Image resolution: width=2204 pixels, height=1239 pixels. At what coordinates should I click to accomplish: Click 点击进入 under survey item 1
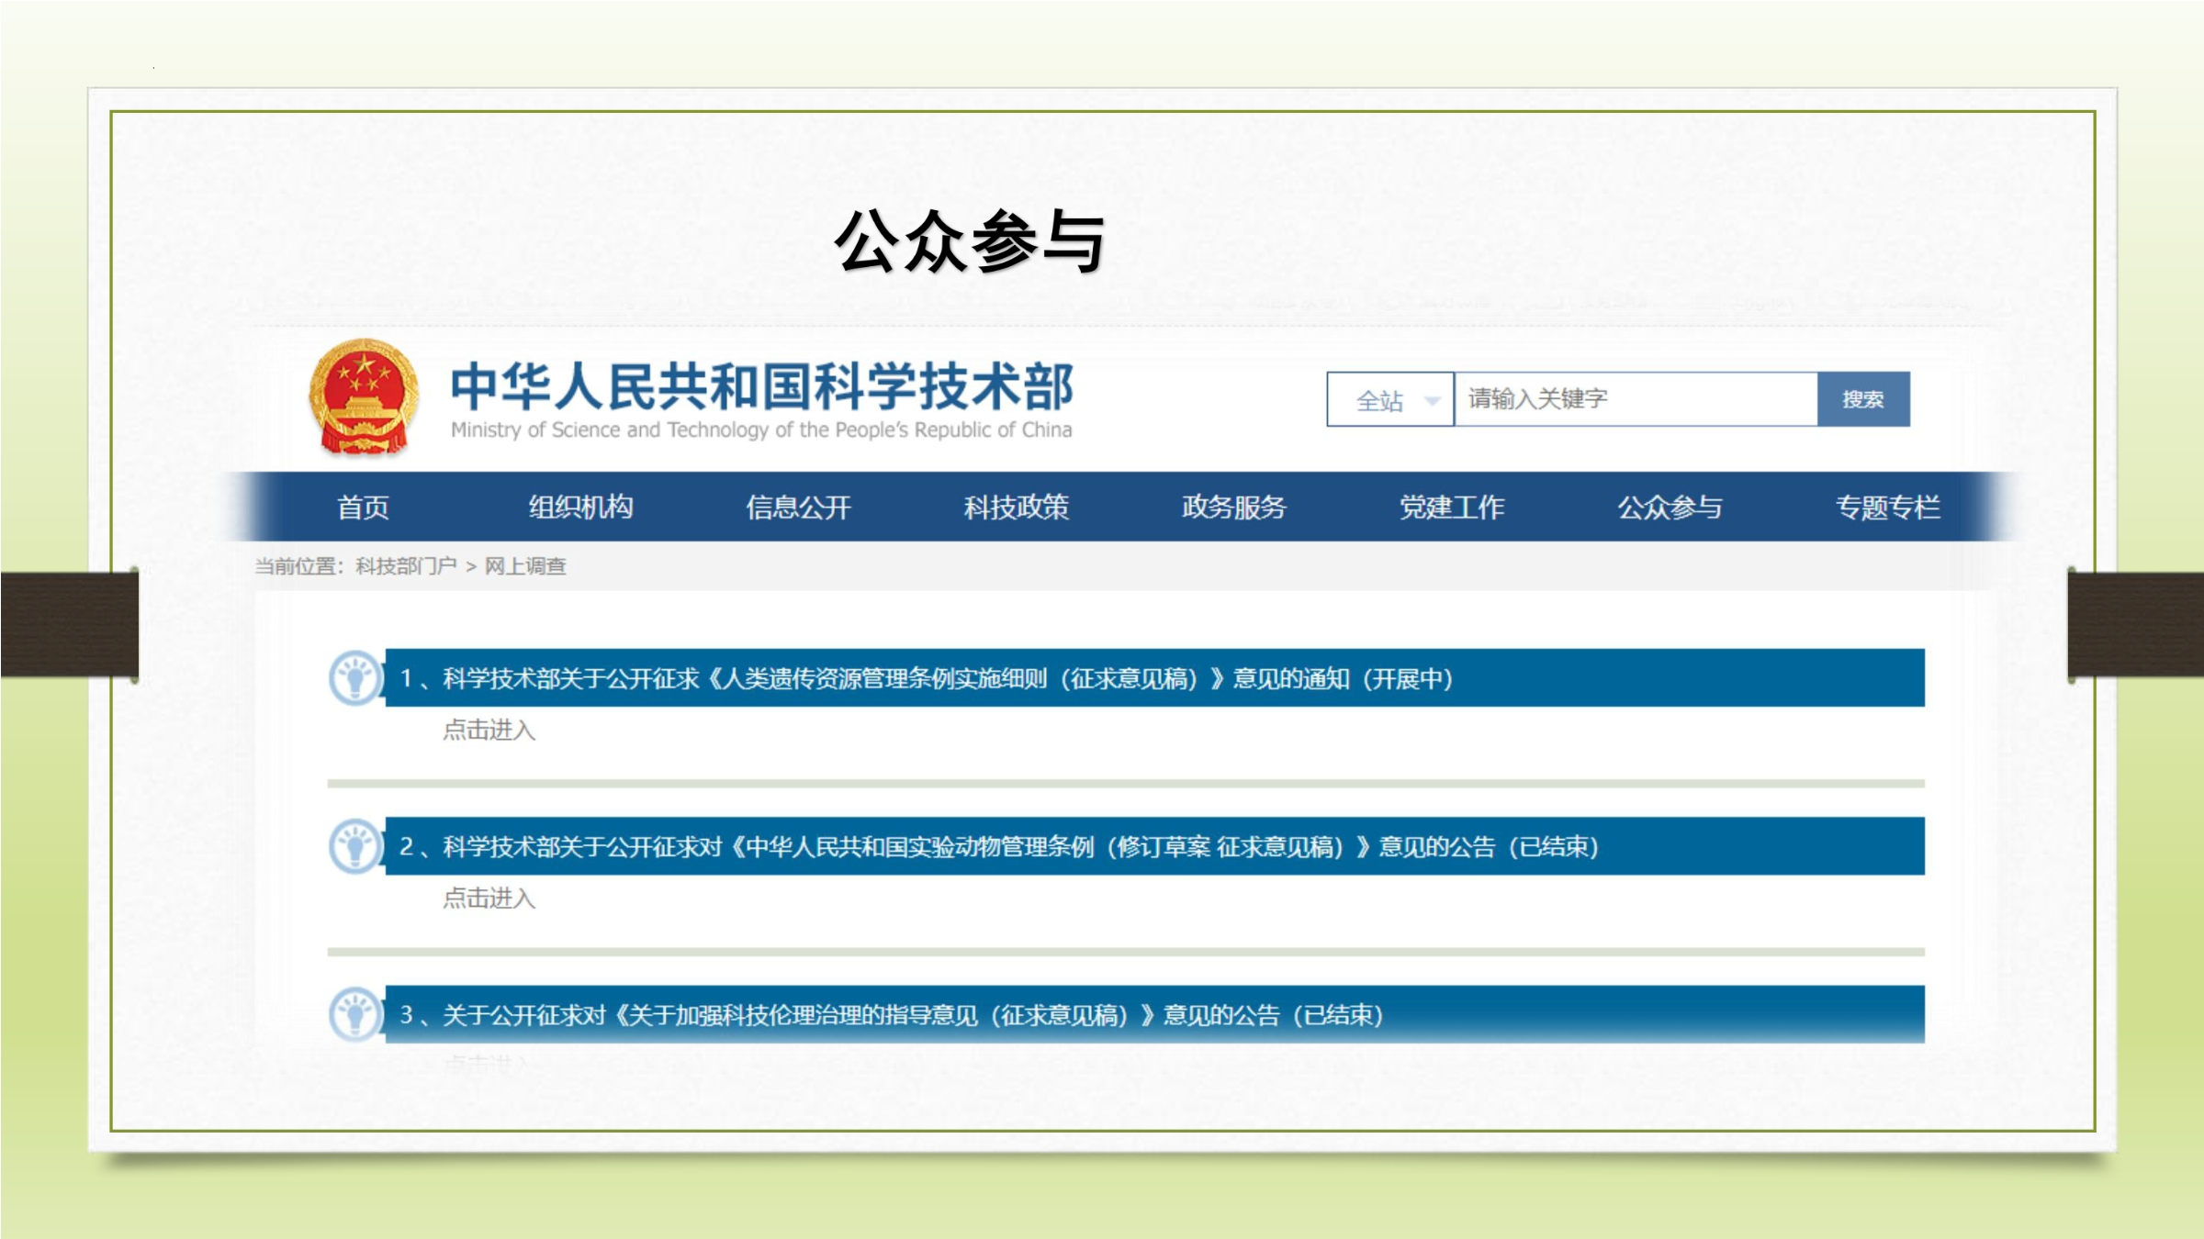pyautogui.click(x=489, y=731)
